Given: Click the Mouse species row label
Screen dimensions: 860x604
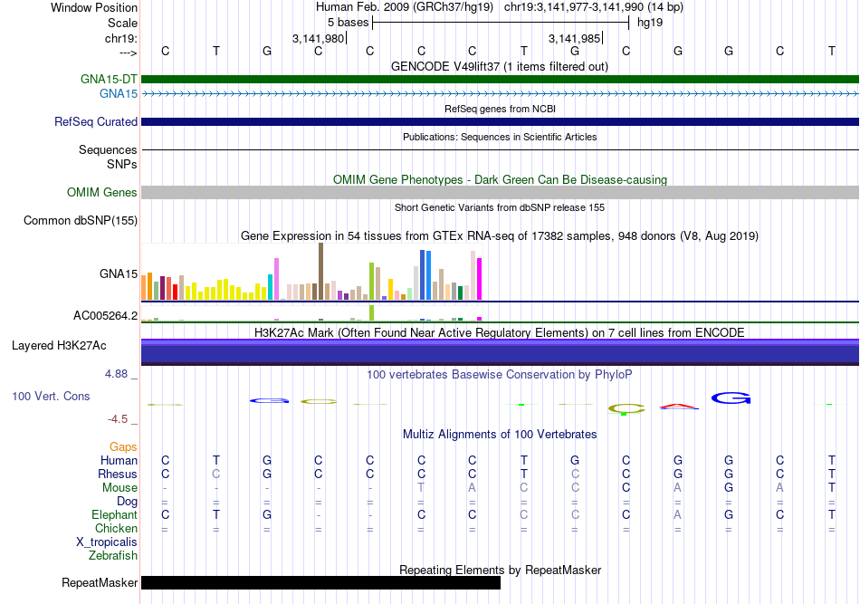Looking at the screenshot, I should 119,488.
